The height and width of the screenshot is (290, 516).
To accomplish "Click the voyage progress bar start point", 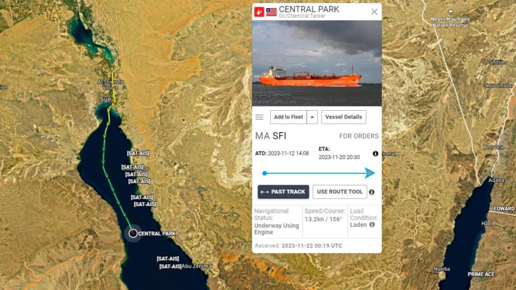I will (264, 173).
